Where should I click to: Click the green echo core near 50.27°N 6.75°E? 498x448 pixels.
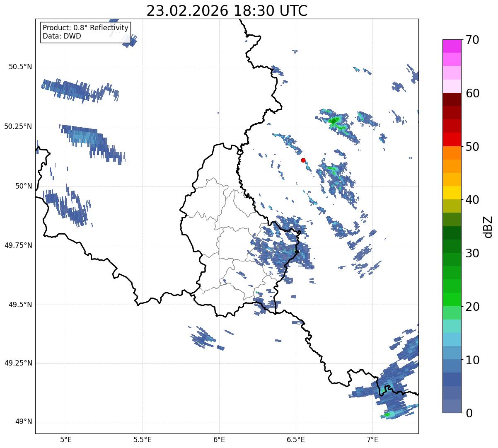tap(334, 121)
